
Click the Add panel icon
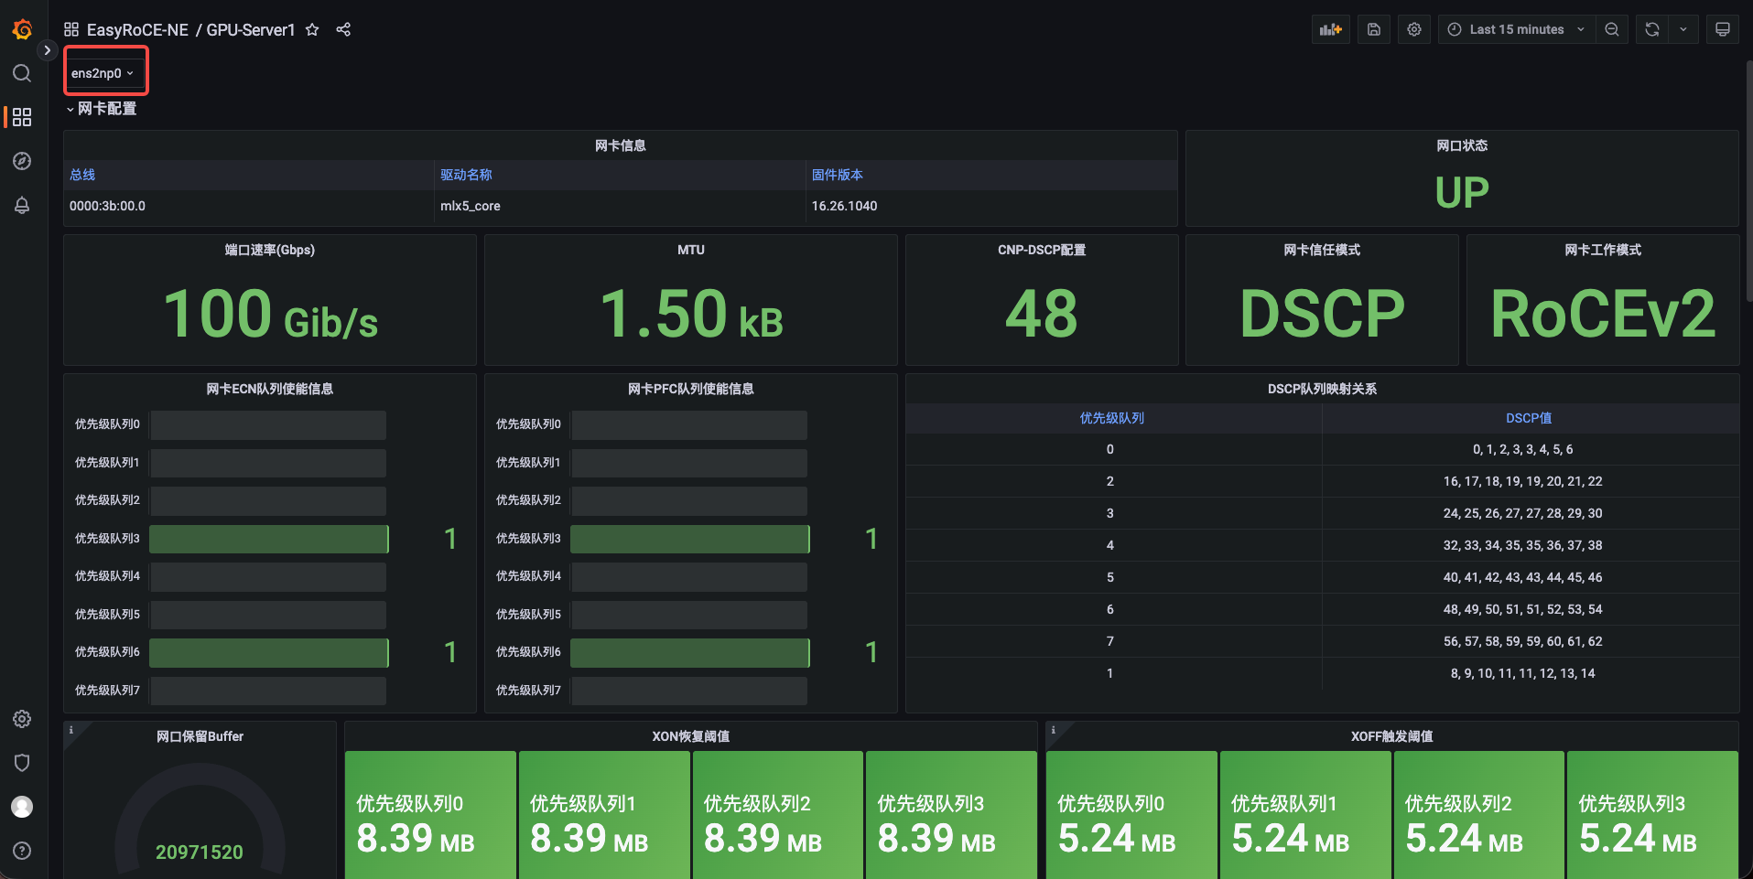[x=1331, y=29]
